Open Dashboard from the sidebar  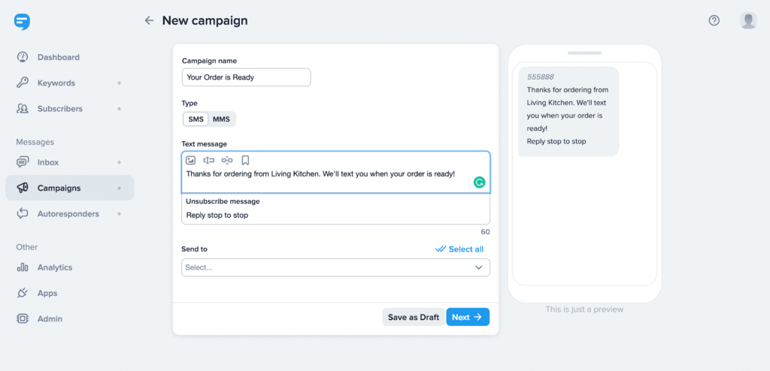click(58, 57)
